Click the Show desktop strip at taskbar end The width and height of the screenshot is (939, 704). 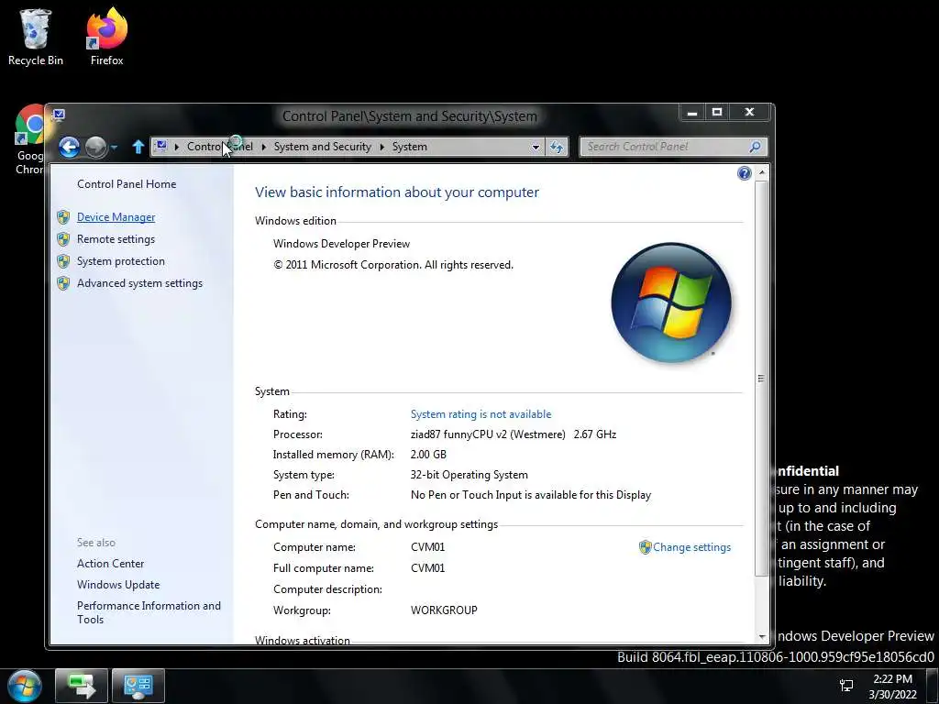click(933, 686)
